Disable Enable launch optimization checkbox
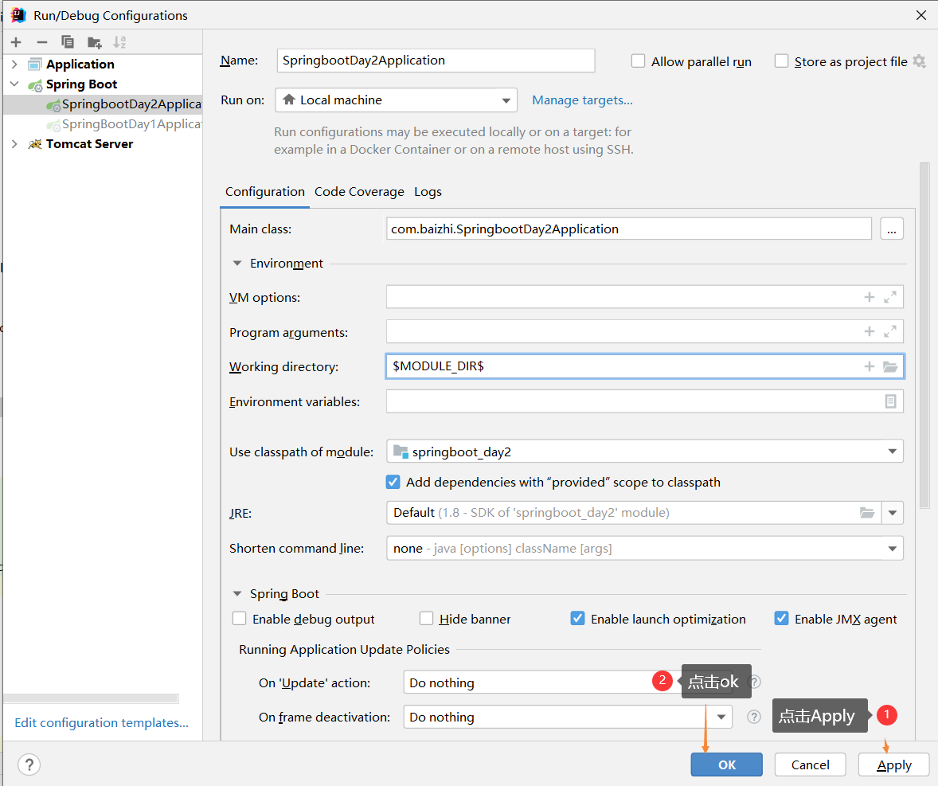This screenshot has height=786, width=938. point(577,618)
